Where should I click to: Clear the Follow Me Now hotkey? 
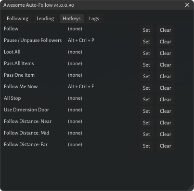(166, 88)
